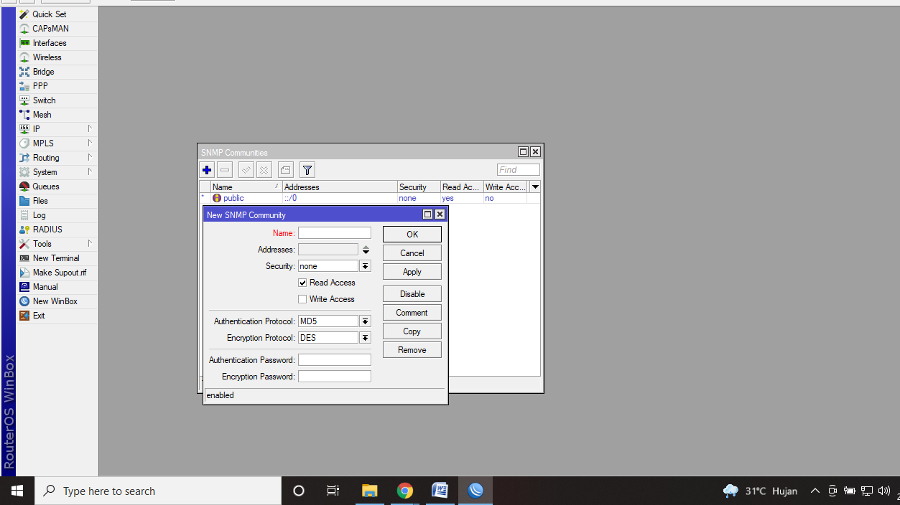The height and width of the screenshot is (505, 900).
Task: Sort by the Addresses column header
Action: click(x=340, y=187)
